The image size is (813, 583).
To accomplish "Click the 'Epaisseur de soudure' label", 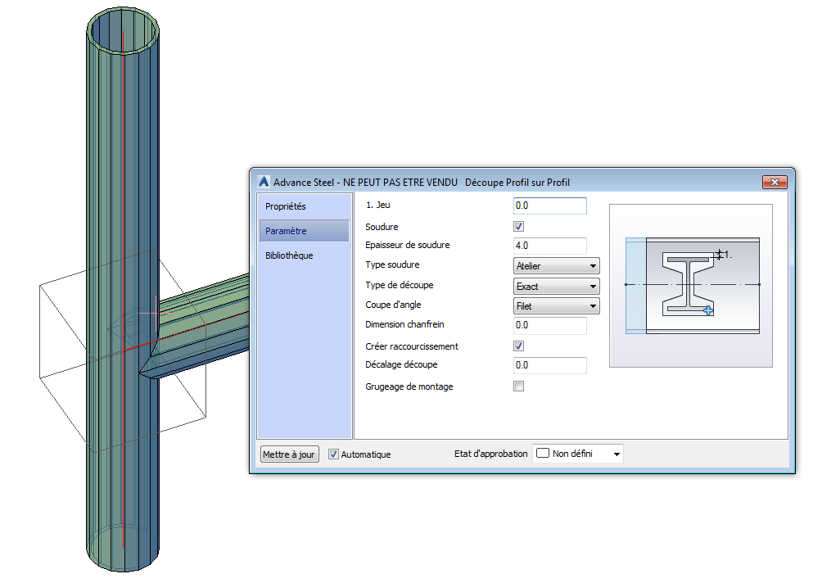I will (407, 245).
